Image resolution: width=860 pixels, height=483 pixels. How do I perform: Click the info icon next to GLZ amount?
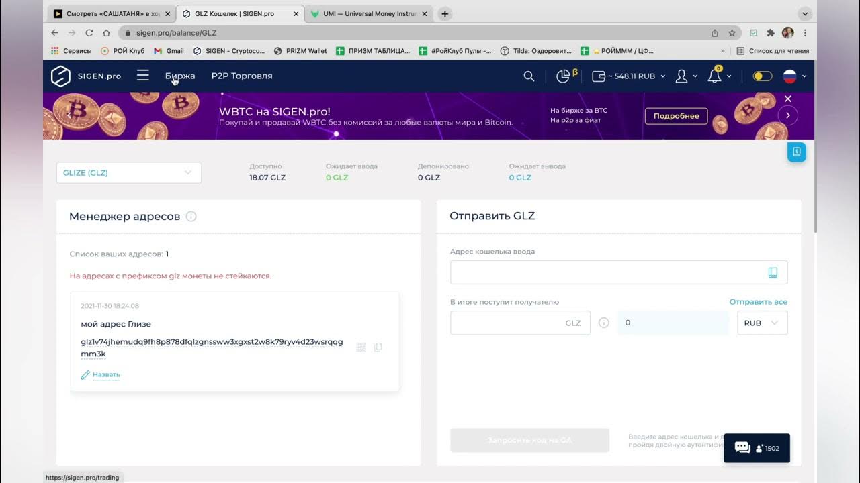coord(603,323)
